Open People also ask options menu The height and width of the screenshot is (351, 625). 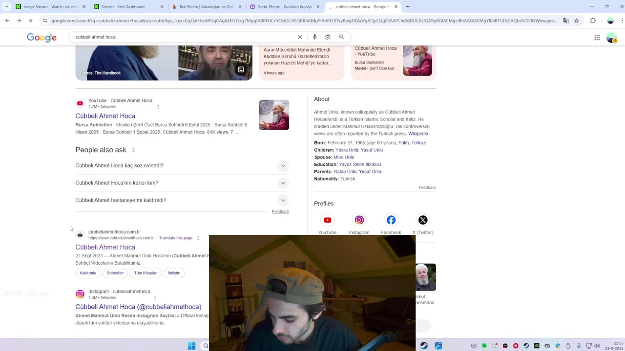pyautogui.click(x=133, y=150)
